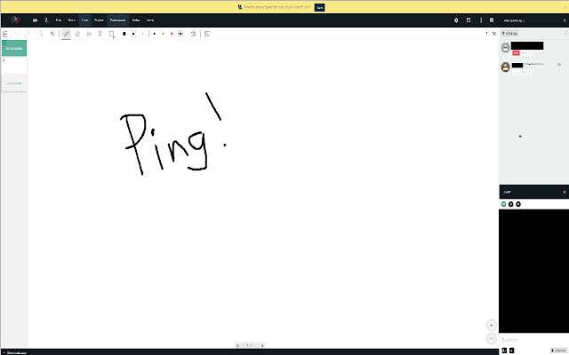This screenshot has height=355, width=569.
Task: Search participants with magnifier icon
Action: (x=565, y=34)
